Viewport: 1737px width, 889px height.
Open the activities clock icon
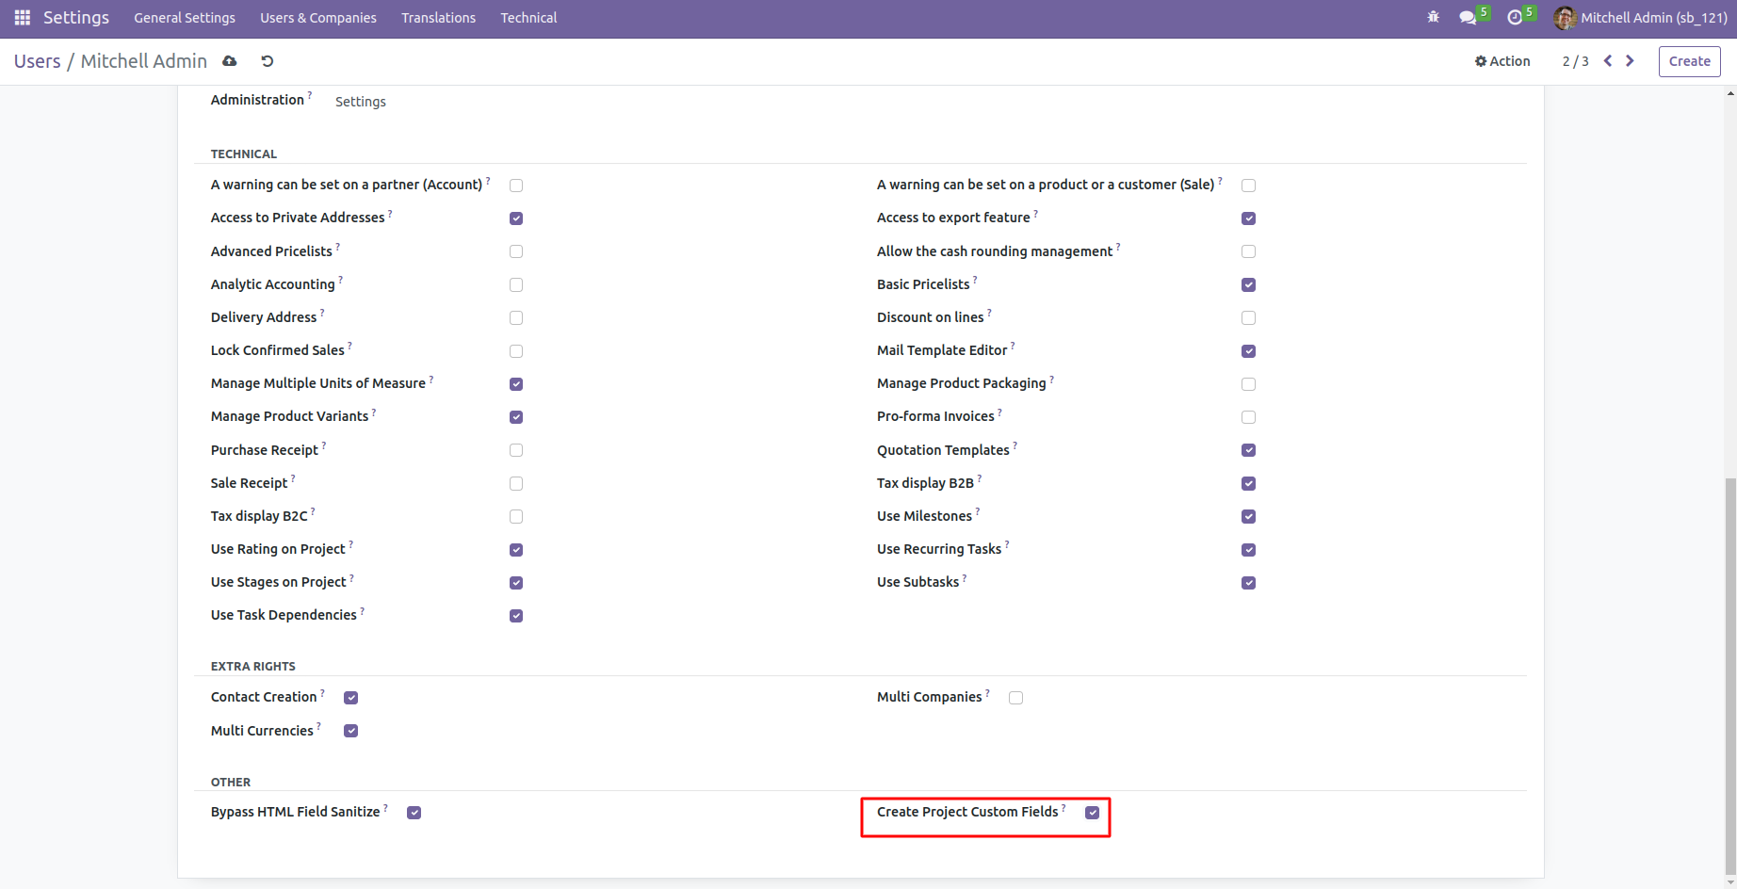(1515, 18)
